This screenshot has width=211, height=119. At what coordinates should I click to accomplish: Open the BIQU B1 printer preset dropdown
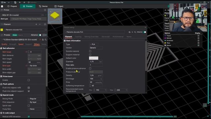[x=21, y=15]
